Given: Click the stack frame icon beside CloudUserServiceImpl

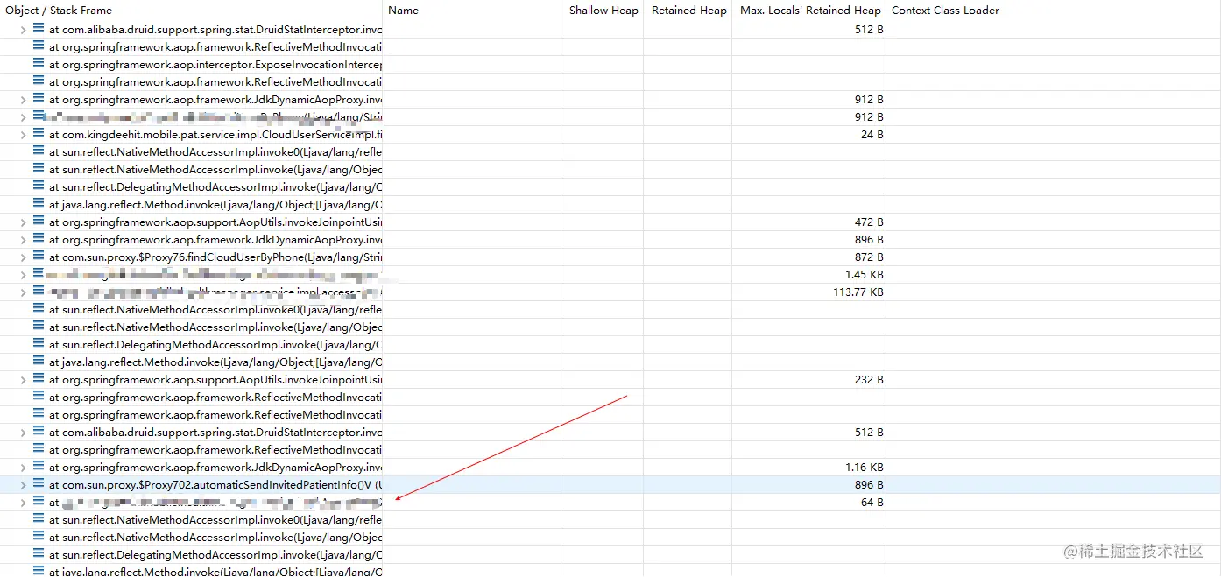Looking at the screenshot, I should point(39,133).
